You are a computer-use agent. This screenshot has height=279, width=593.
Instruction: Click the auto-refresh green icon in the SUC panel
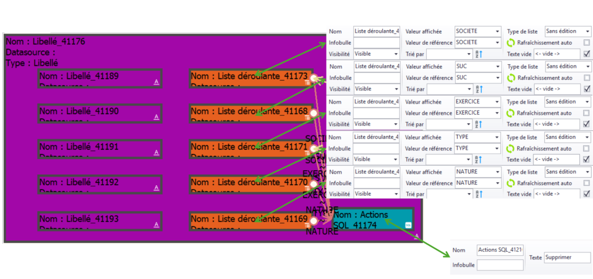pos(511,78)
